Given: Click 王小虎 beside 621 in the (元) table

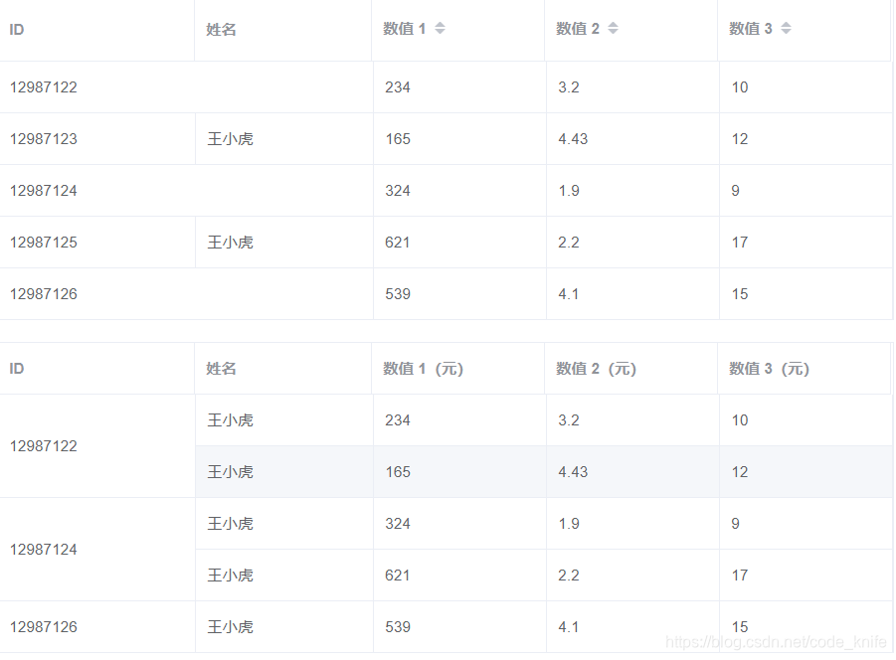Looking at the screenshot, I should tap(231, 575).
